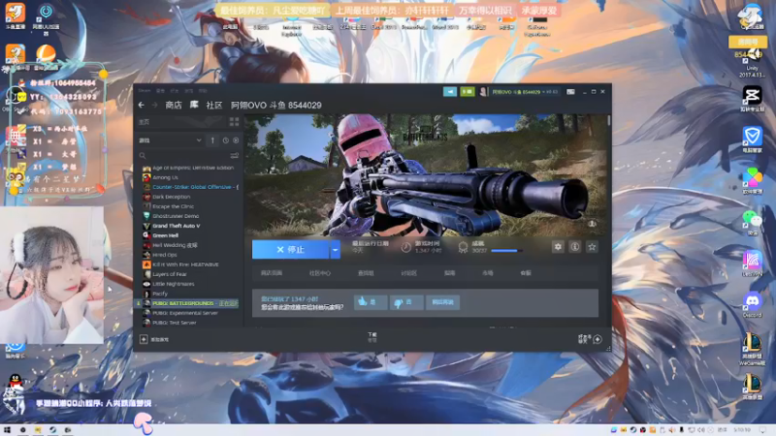Click the ready-to-play filter icon in sidebar
Viewport: 776px width, 436px height.
tap(236, 140)
